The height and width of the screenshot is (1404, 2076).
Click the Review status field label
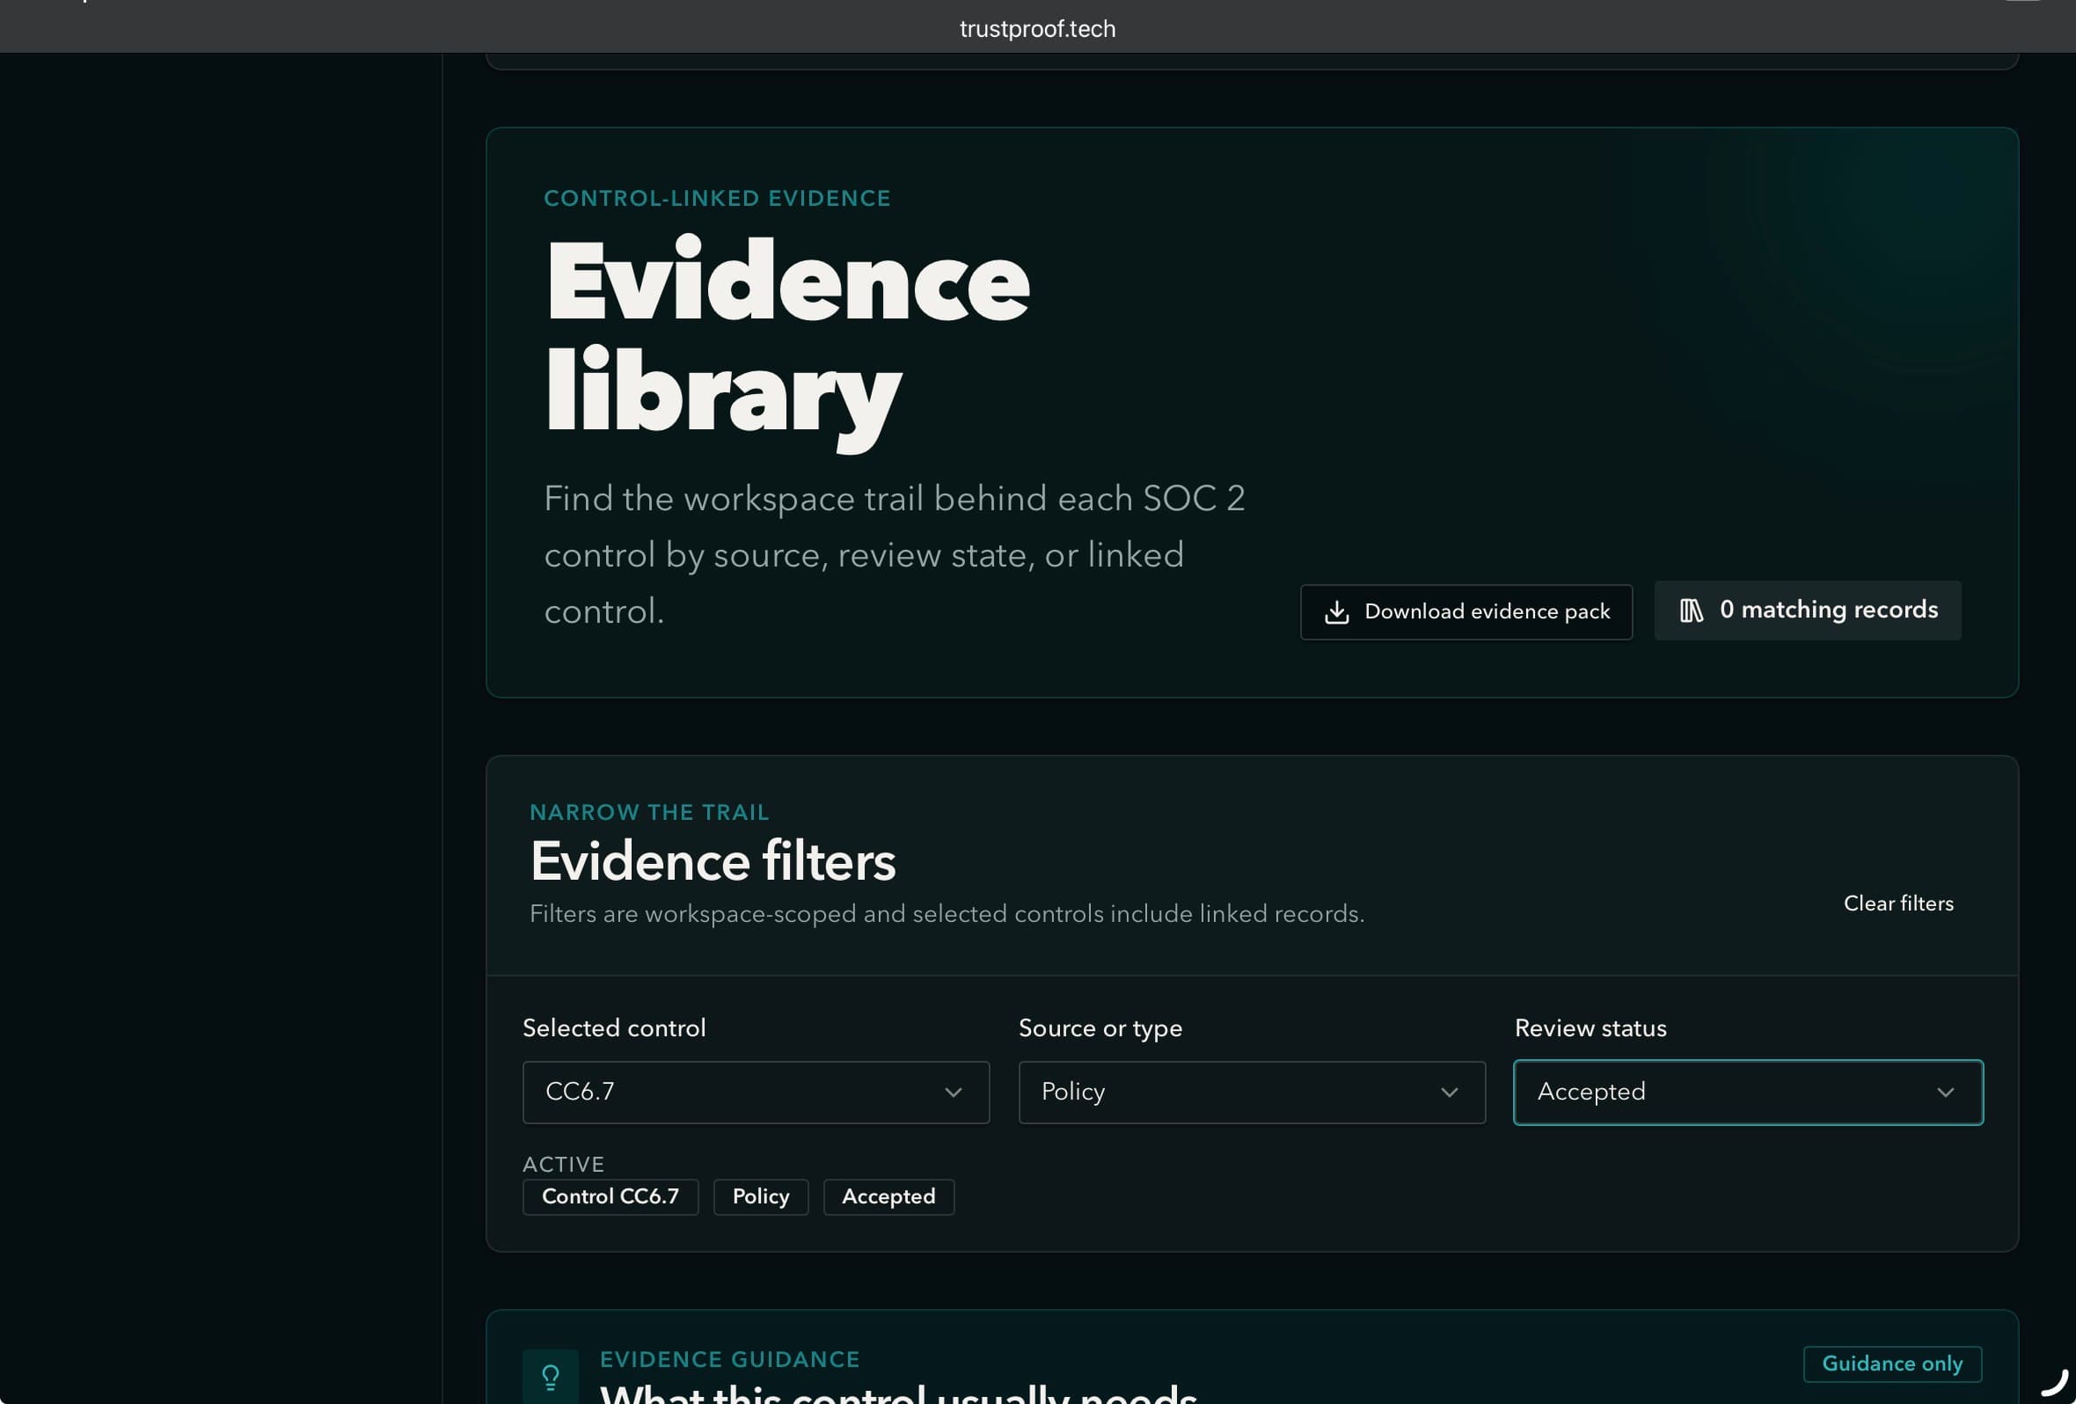(1590, 1028)
